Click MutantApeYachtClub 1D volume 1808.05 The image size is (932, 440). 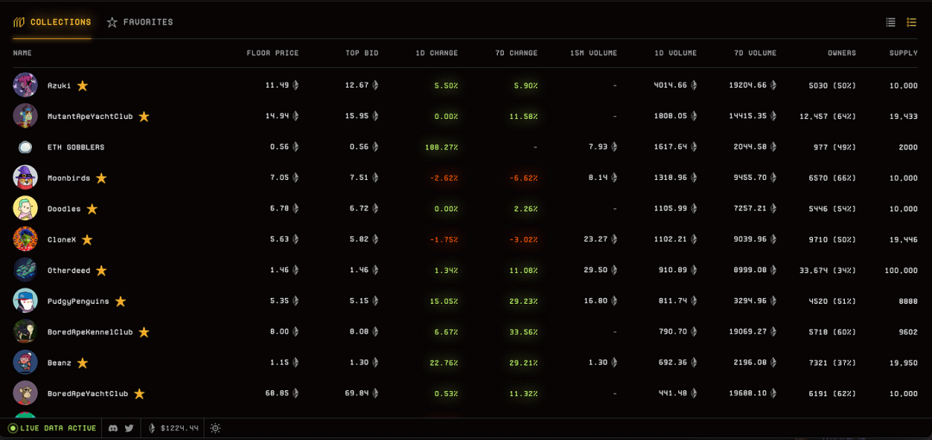tap(671, 116)
